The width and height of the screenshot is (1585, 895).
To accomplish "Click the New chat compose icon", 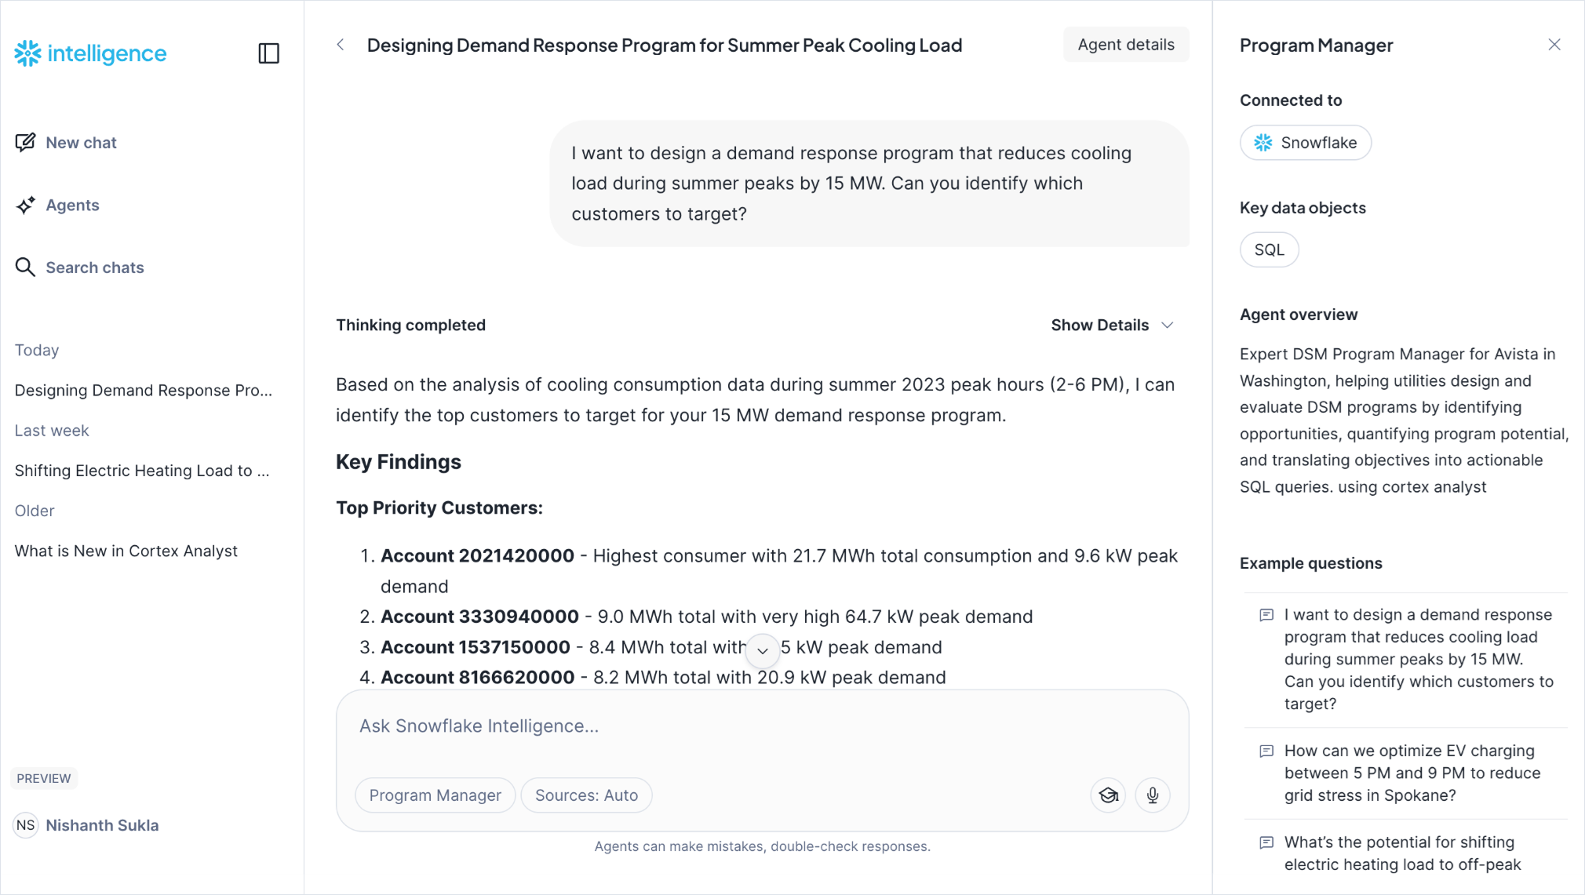I will (25, 143).
